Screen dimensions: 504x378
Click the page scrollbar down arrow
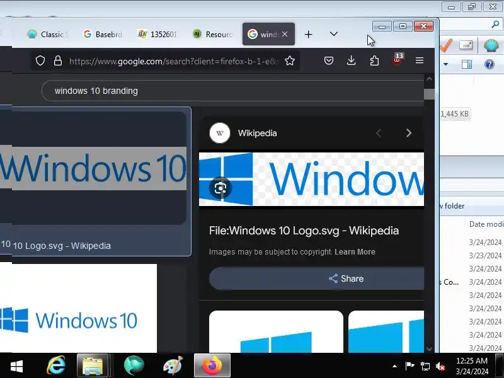[x=429, y=349]
